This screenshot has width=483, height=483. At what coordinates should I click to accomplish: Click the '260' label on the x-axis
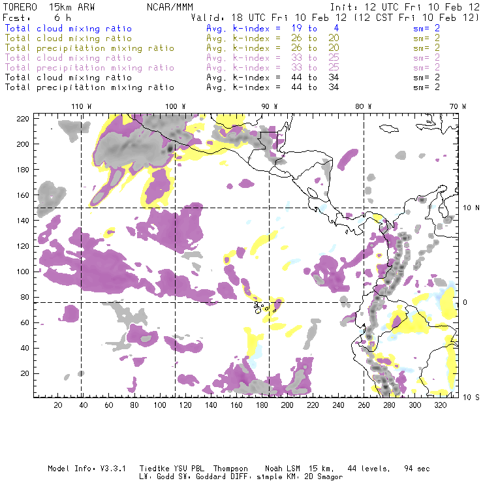pyautogui.click(x=364, y=405)
